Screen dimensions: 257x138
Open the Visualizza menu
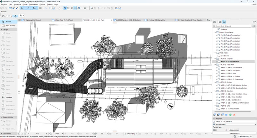(x=18, y=4)
